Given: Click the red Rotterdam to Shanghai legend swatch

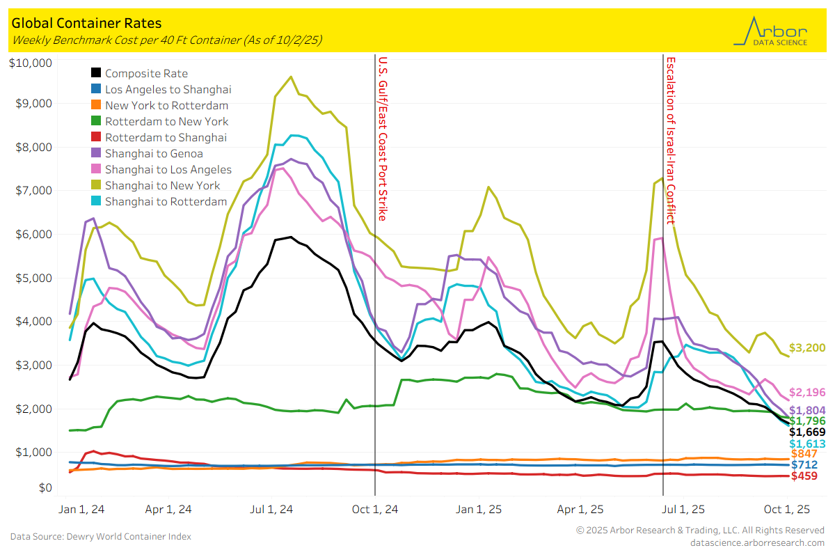Looking at the screenshot, I should tap(97, 137).
